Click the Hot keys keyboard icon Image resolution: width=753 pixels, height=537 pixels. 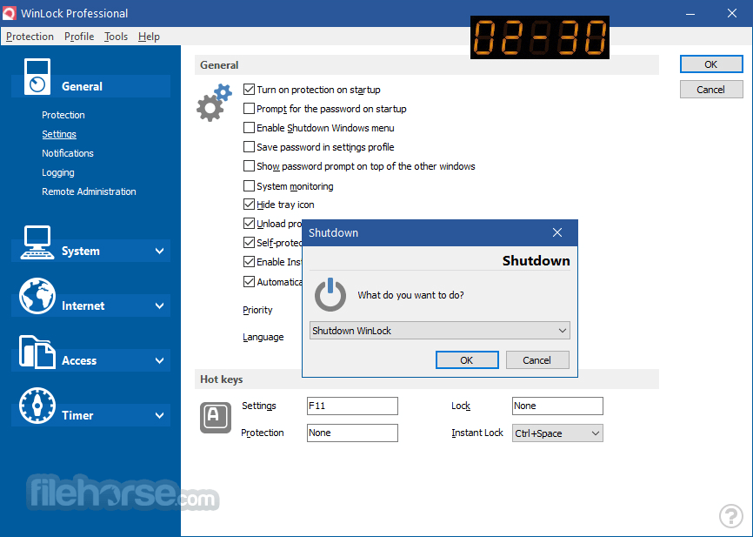pos(215,417)
